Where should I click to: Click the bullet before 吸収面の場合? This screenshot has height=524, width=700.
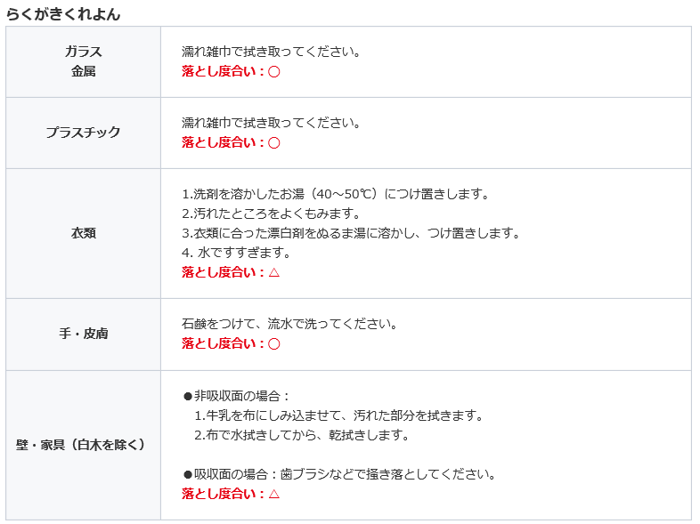click(x=188, y=474)
